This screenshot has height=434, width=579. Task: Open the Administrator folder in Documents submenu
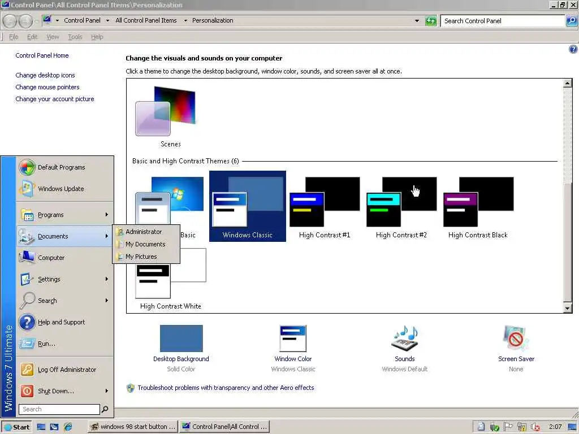(x=146, y=232)
